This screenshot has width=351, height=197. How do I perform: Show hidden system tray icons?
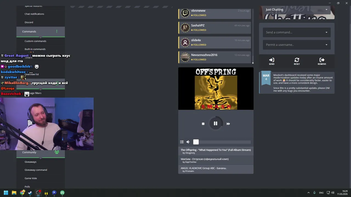pos(308,193)
